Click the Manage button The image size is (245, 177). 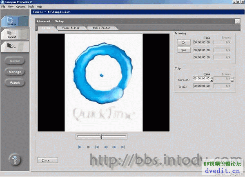15,72
